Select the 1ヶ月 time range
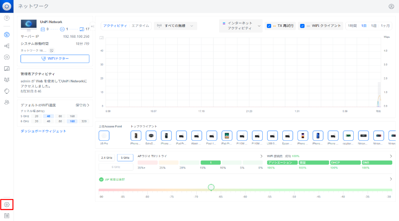Viewport: 399px width, 221px height. click(385, 26)
